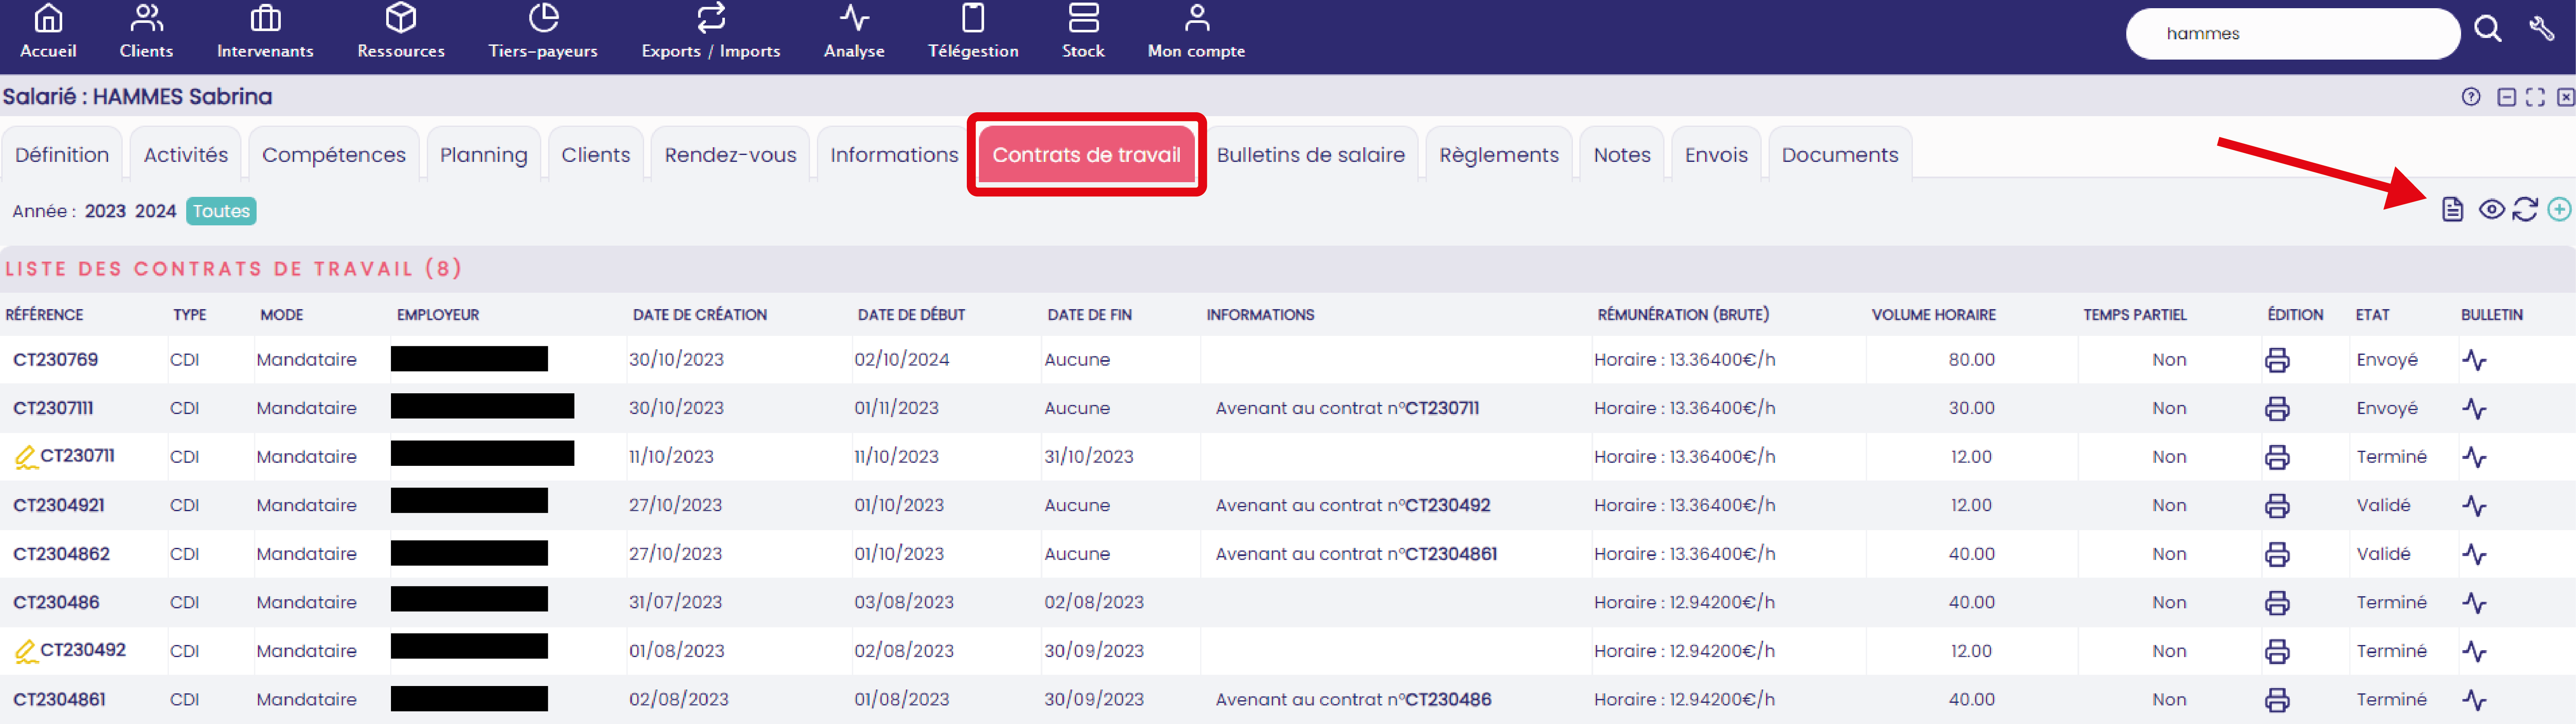
Task: Print contract CT230769
Action: [2277, 360]
